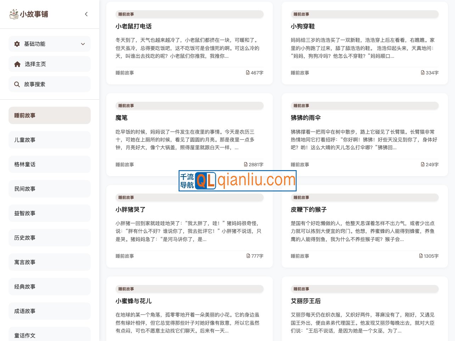This screenshot has width=455, height=341.
Task: Open the story 艾丽莎王后
Action: coord(305,301)
